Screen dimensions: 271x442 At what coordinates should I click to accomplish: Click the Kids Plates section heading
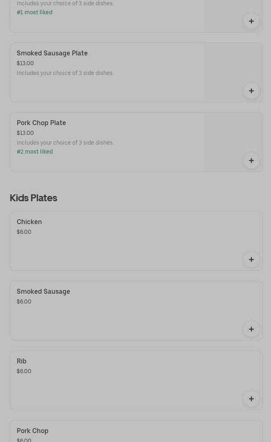[33, 198]
